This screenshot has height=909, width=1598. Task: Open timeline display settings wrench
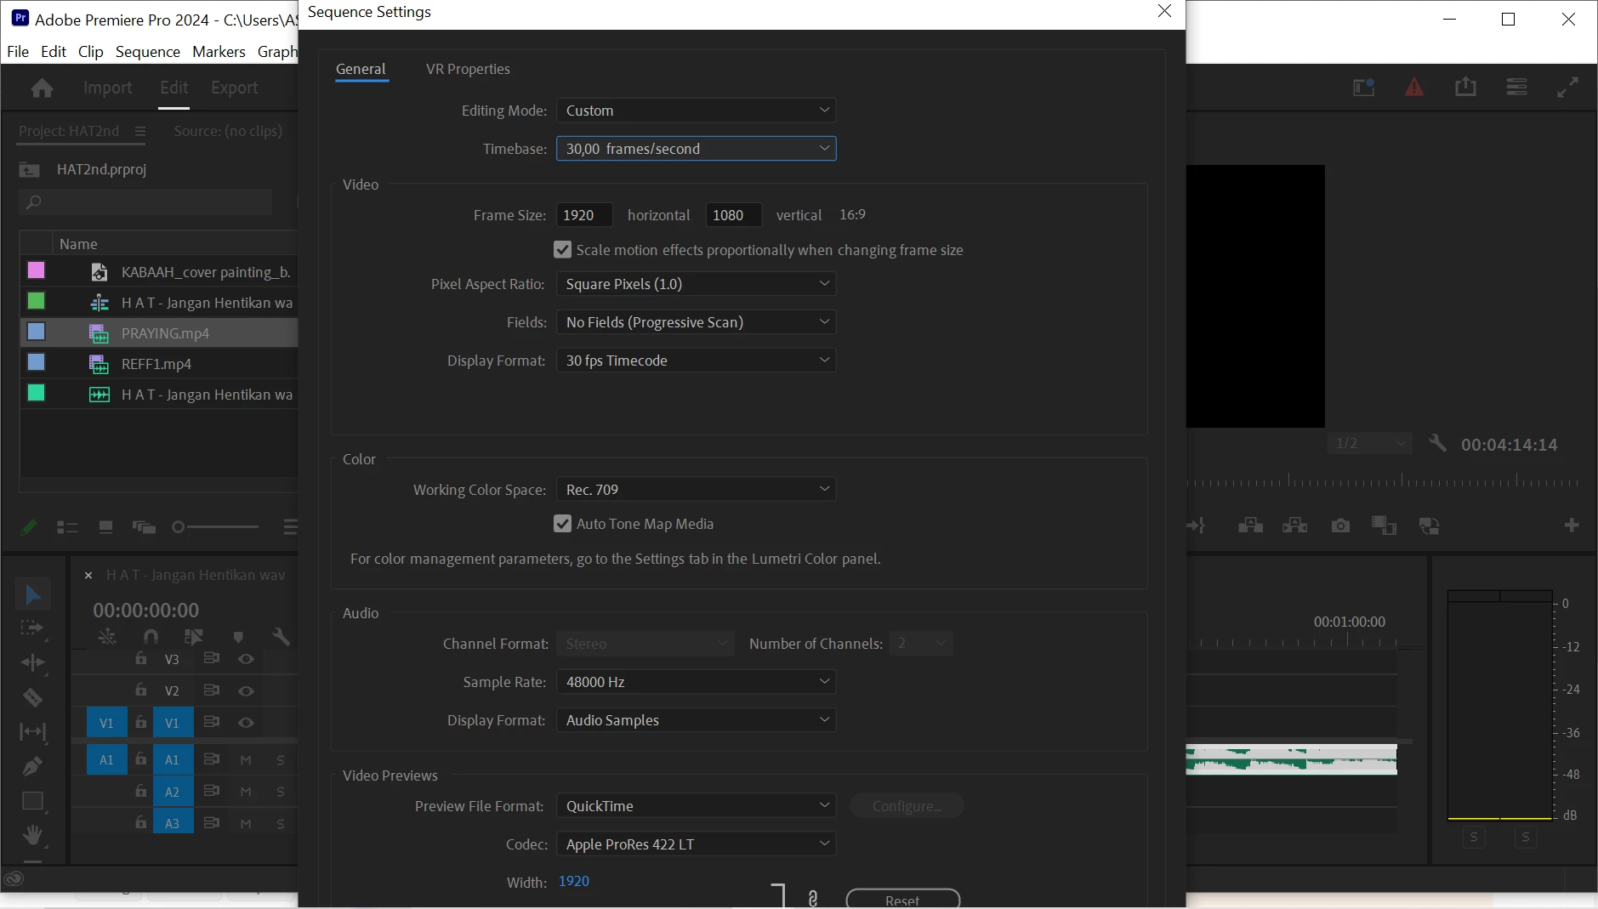[x=281, y=636]
